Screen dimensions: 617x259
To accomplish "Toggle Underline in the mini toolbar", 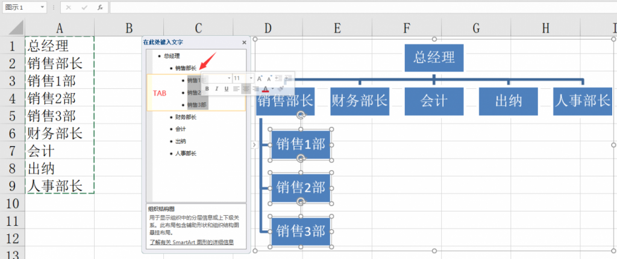I will coord(226,89).
